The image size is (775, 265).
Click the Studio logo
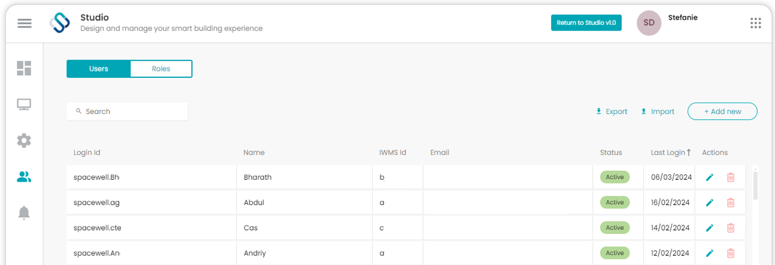[x=59, y=23]
